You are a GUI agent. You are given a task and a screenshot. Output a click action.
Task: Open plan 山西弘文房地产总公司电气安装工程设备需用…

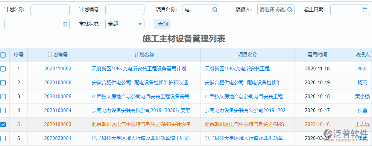coord(143,97)
